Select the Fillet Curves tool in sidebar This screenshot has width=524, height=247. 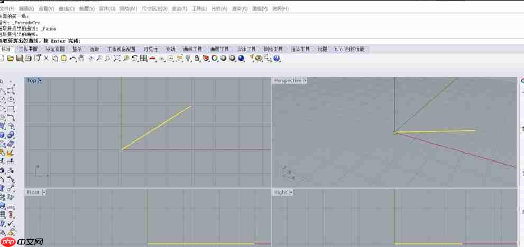click(x=11, y=118)
